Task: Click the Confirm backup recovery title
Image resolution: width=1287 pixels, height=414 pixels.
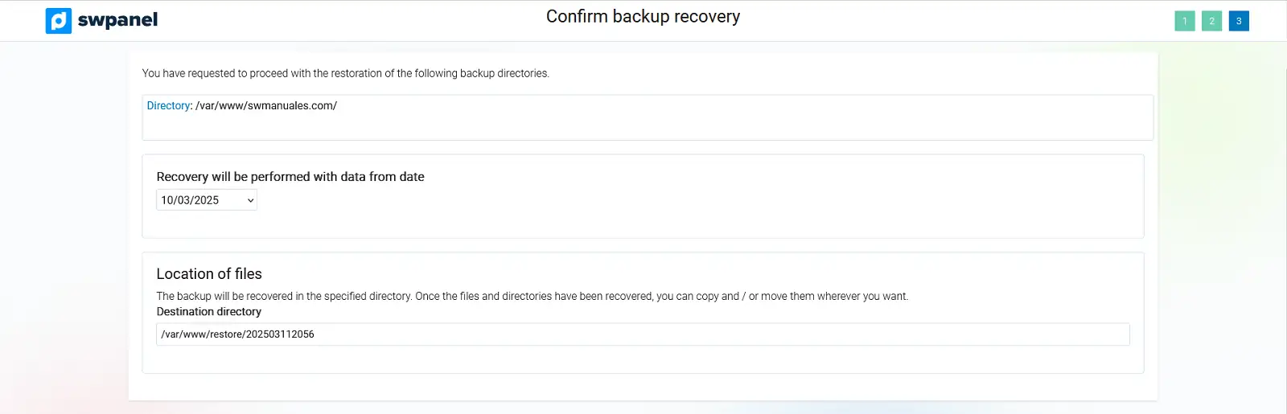Action: pos(643,17)
